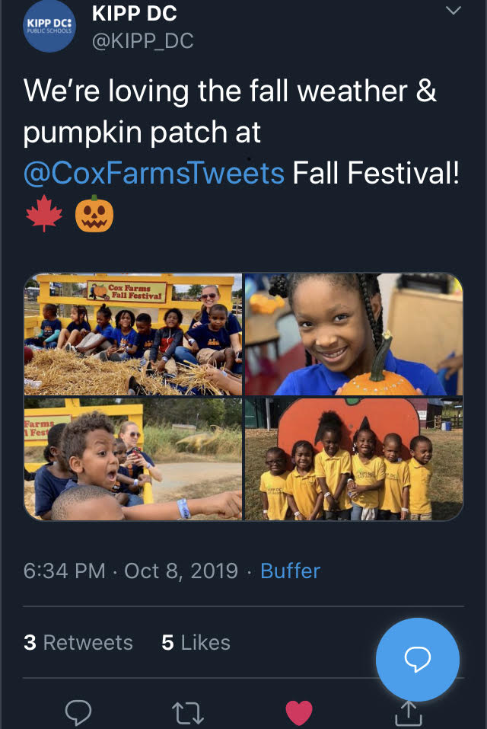
Task: Open the yellow shirts kids photo
Action: 354,459
